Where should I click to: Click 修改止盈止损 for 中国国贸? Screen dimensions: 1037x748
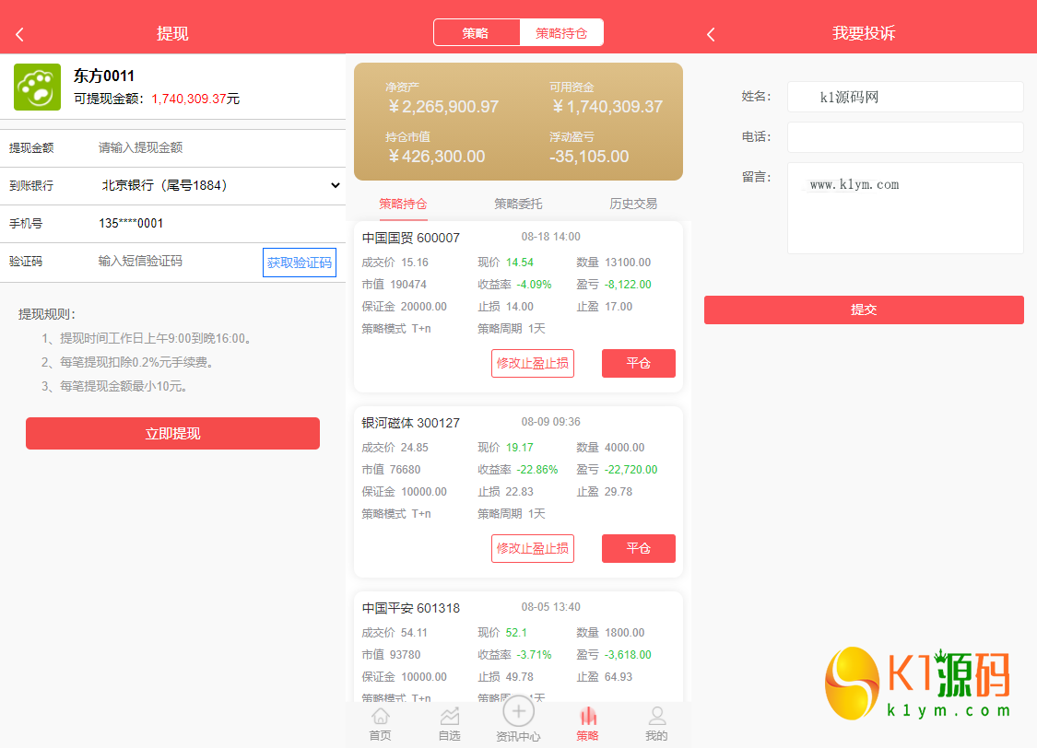[533, 364]
